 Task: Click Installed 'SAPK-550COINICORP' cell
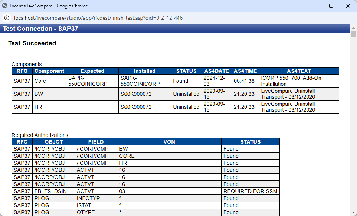tap(145, 81)
